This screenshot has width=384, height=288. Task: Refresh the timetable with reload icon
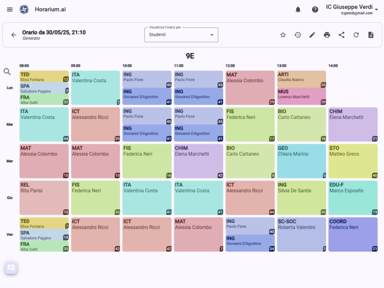[x=356, y=35]
